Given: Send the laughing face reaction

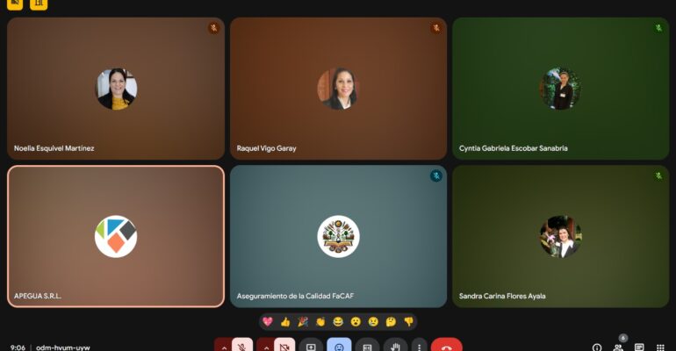Looking at the screenshot, I should coord(338,322).
